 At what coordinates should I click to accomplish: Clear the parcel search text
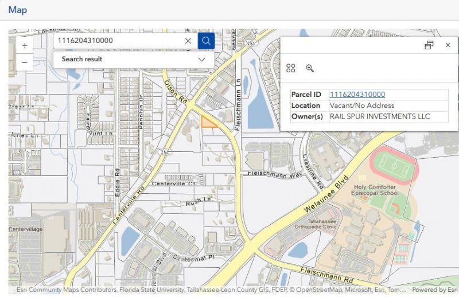tap(188, 41)
